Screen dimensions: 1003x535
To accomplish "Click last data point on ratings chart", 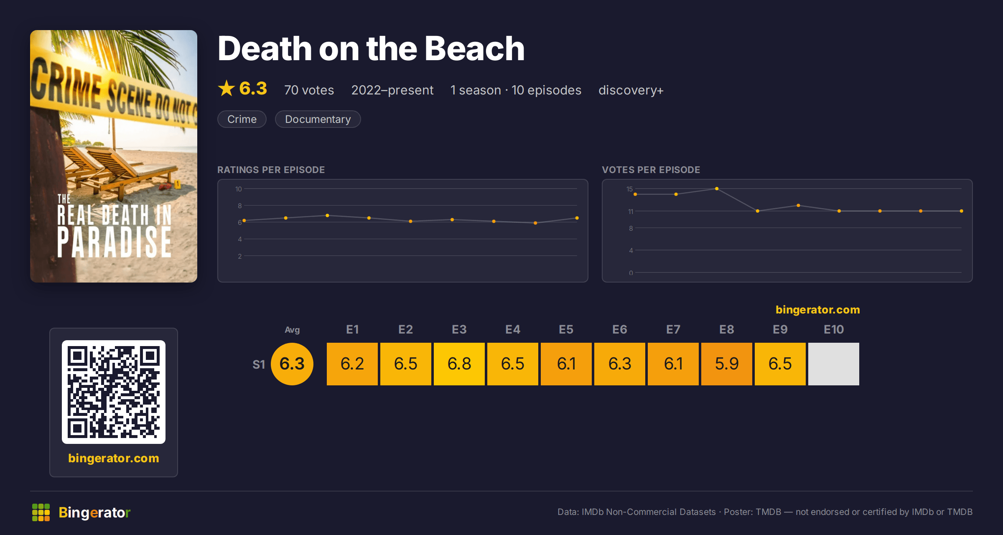I will pyautogui.click(x=577, y=218).
